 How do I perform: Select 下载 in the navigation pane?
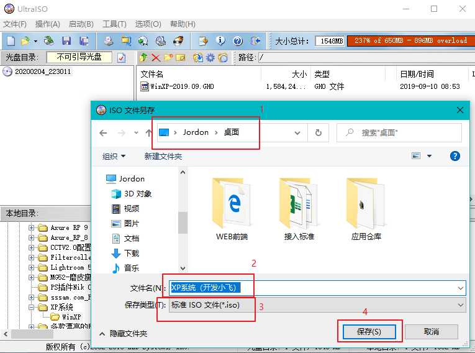click(125, 253)
